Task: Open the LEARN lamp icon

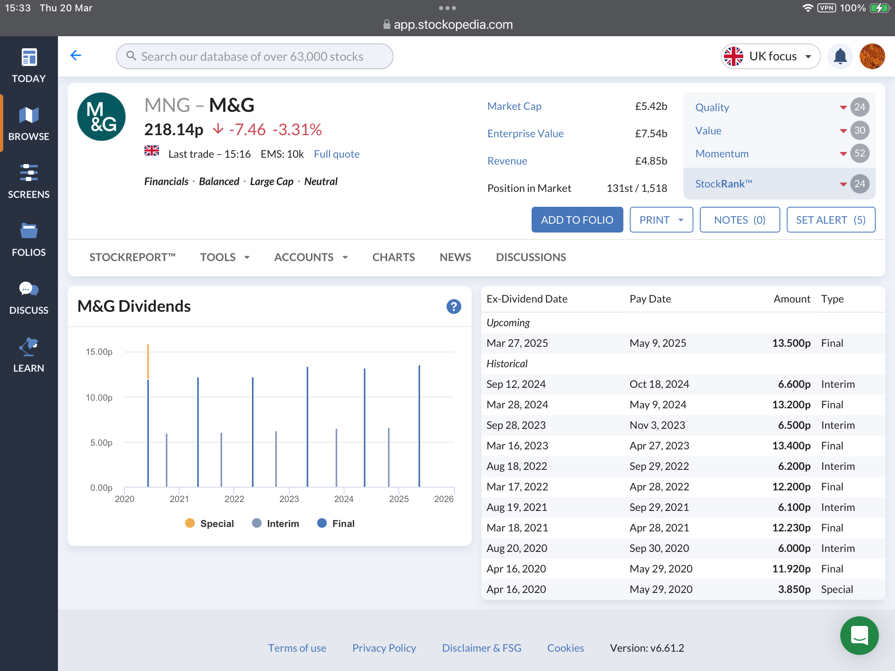Action: coord(29,347)
